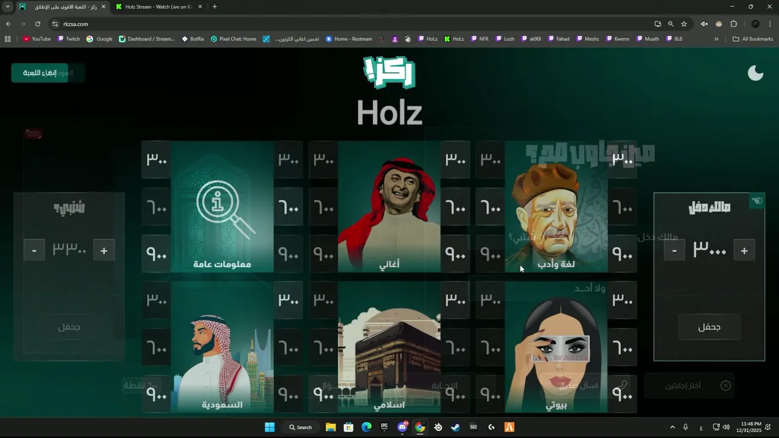Open a new browser tab
The height and width of the screenshot is (438, 779).
pyautogui.click(x=214, y=7)
